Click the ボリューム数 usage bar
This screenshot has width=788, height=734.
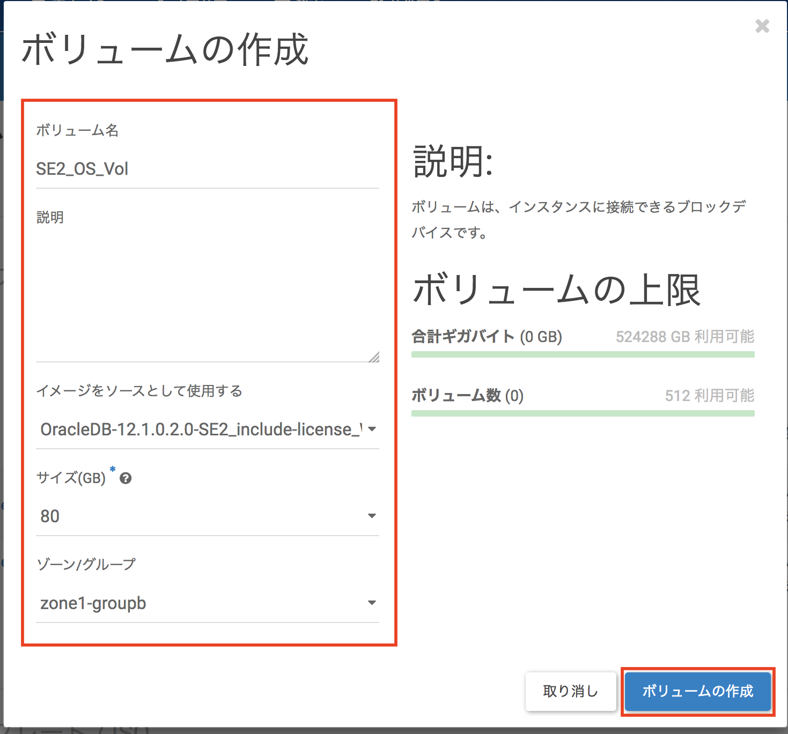(583, 413)
